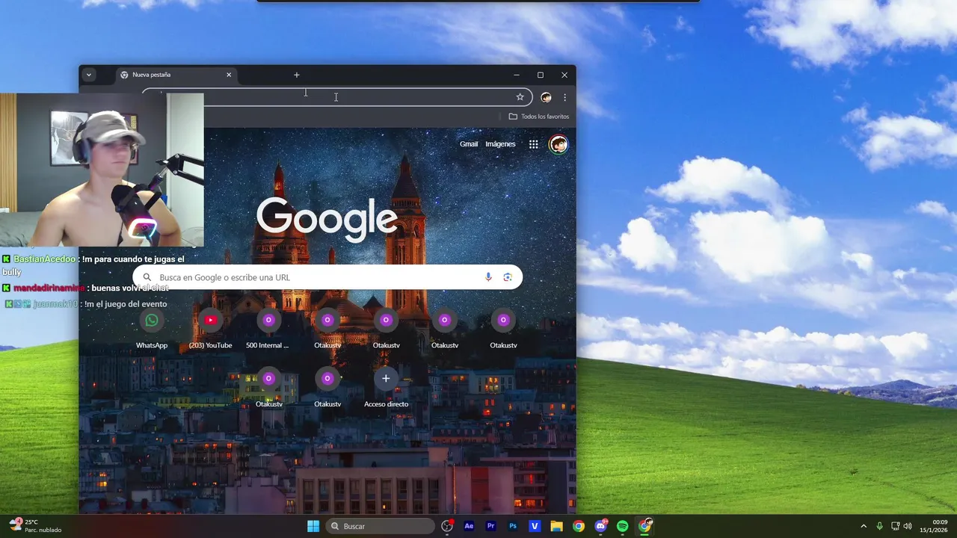Open File Explorer from taskbar
The width and height of the screenshot is (957, 538).
click(556, 526)
